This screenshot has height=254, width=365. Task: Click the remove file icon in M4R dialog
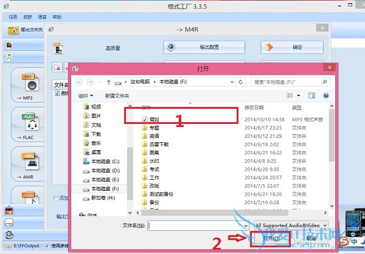click(x=57, y=67)
